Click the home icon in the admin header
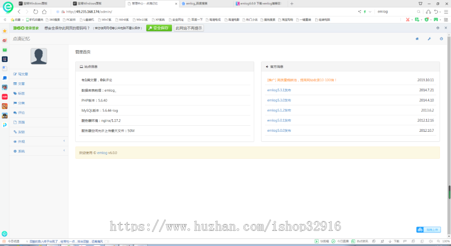 pos(417,39)
